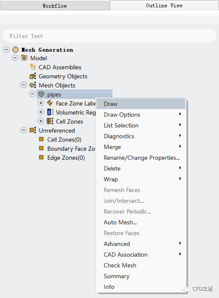The width and height of the screenshot is (219, 298).
Task: Expand the Cell Zones tree node
Action: click(40, 121)
